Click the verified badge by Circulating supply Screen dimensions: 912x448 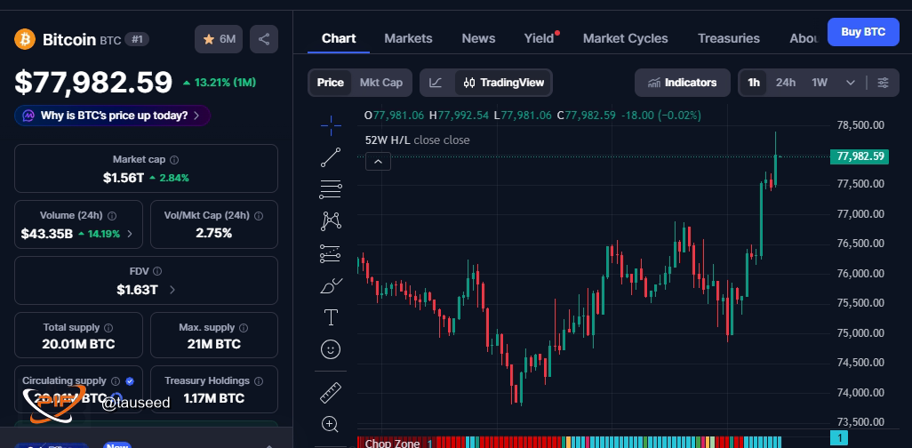pyautogui.click(x=130, y=381)
